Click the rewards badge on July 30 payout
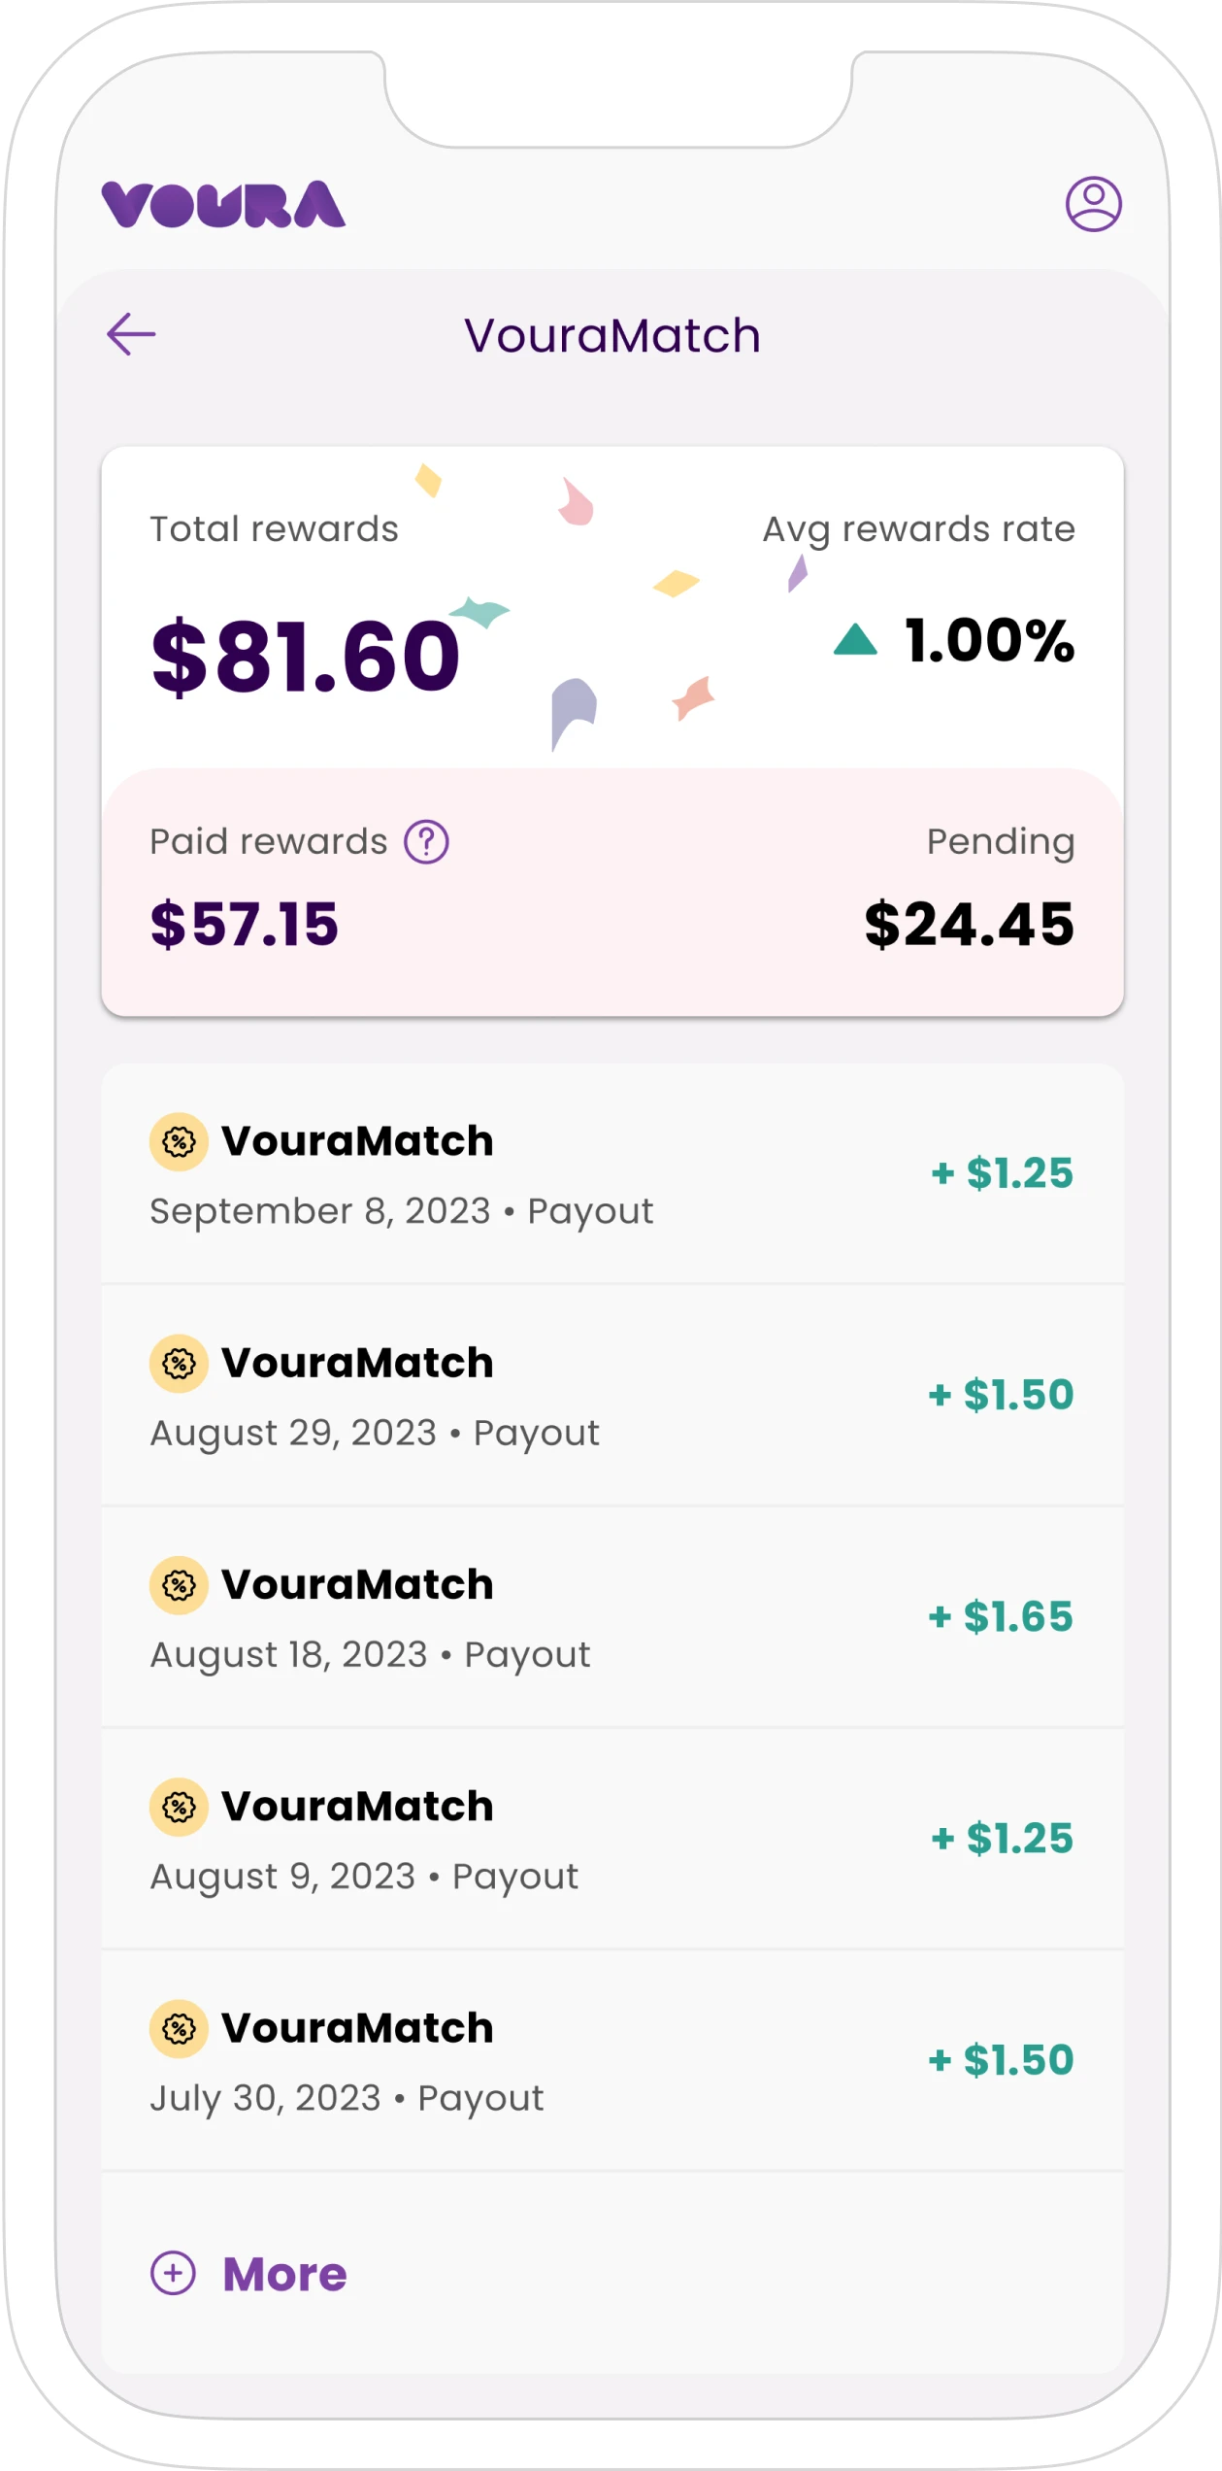 pyautogui.click(x=181, y=2028)
